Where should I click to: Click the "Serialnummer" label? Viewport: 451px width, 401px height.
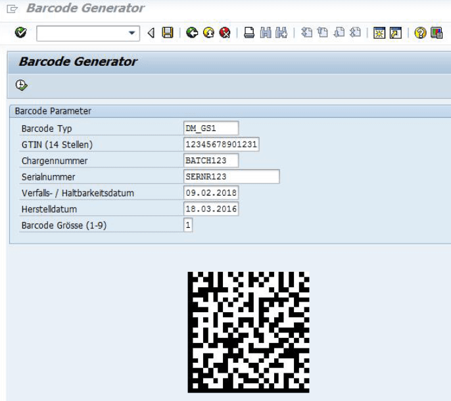pos(49,177)
